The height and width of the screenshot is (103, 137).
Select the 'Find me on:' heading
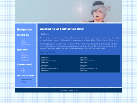tap(23, 35)
